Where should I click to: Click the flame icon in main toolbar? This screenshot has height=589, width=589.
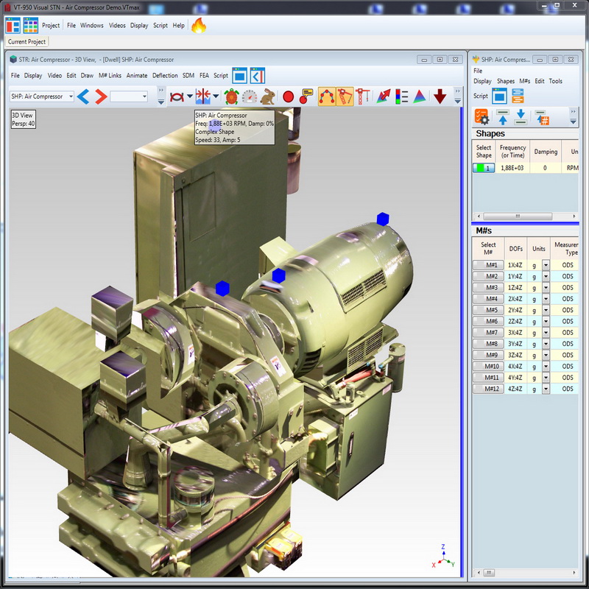[x=199, y=25]
